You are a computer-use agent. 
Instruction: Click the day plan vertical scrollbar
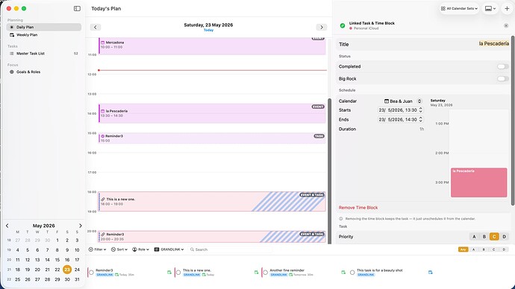(x=329, y=171)
